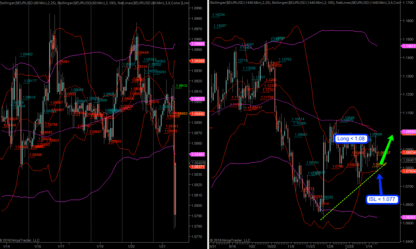Click the 60 Min Bollinger indicator header text

click(x=95, y=2)
